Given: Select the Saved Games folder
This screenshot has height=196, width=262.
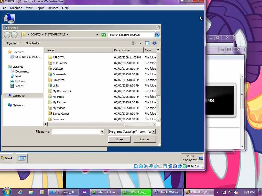Looking at the screenshot, I should coord(61,114).
